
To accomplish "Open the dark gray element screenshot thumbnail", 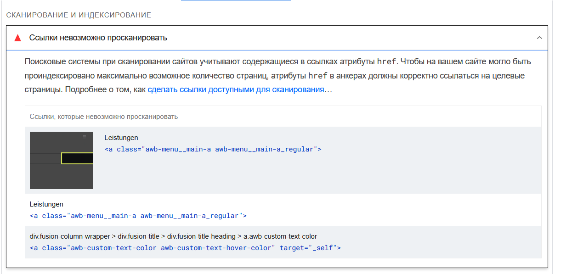I will [x=61, y=160].
